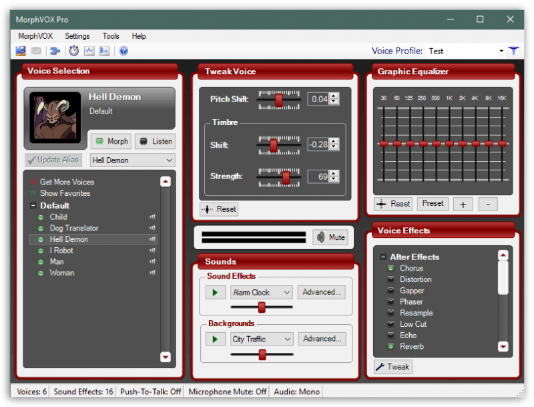534x407 pixels.
Task: Open the Voice Profile dropdown
Action: pos(501,51)
